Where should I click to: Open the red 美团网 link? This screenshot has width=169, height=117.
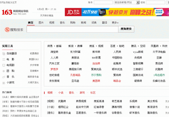(96, 81)
